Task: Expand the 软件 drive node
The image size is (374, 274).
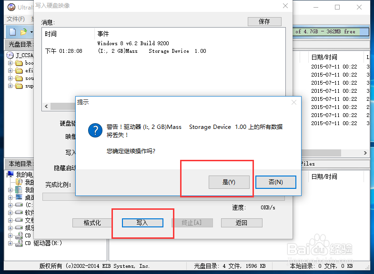Action: (10, 213)
